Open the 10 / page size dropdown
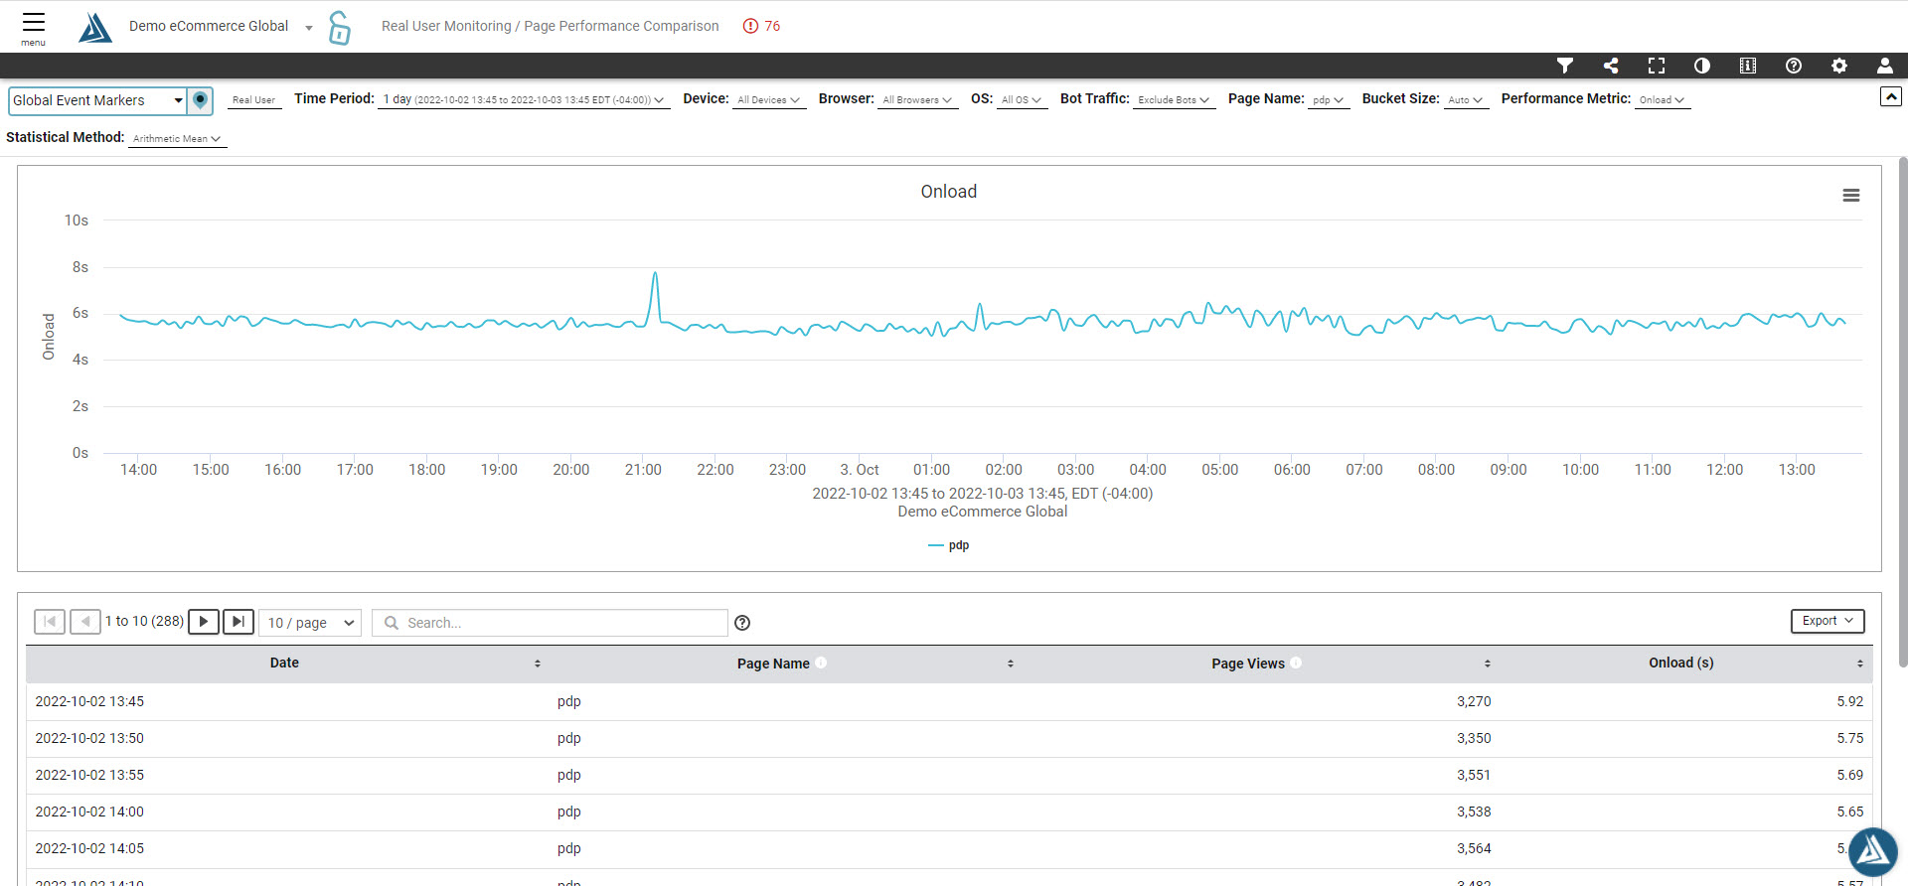 (x=310, y=623)
